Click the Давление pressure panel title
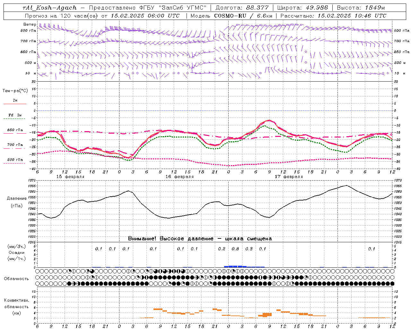Viewport: 411px width, 329px height. point(17,199)
